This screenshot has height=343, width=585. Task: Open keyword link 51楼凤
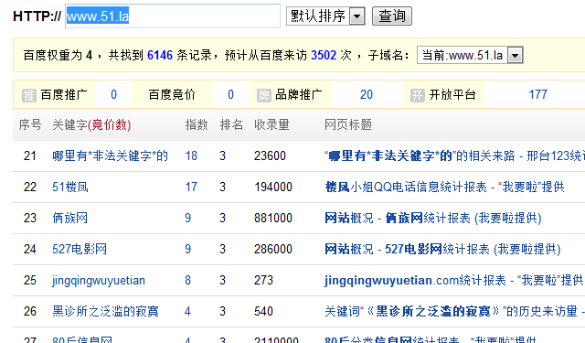tap(70, 187)
